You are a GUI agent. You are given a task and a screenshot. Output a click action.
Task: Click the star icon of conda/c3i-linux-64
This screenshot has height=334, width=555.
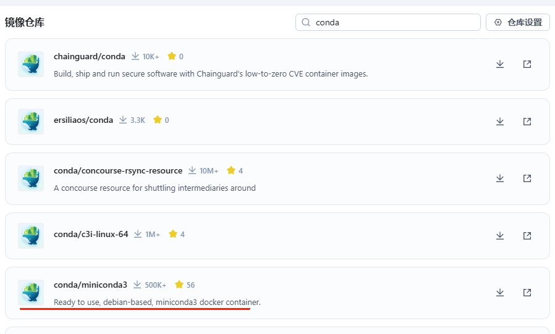tap(173, 234)
